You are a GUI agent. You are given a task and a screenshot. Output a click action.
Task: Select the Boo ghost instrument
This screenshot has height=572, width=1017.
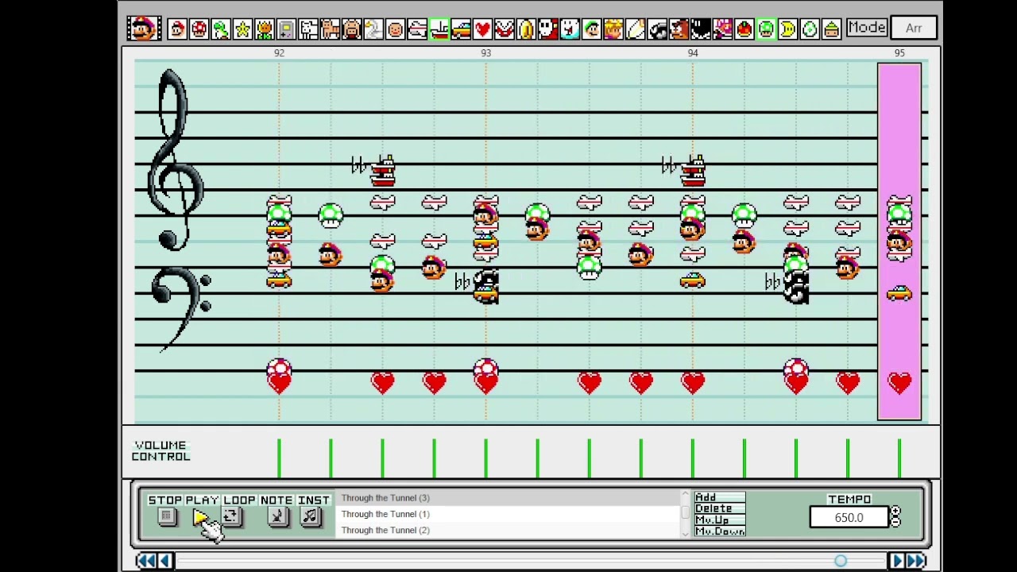tap(570, 29)
